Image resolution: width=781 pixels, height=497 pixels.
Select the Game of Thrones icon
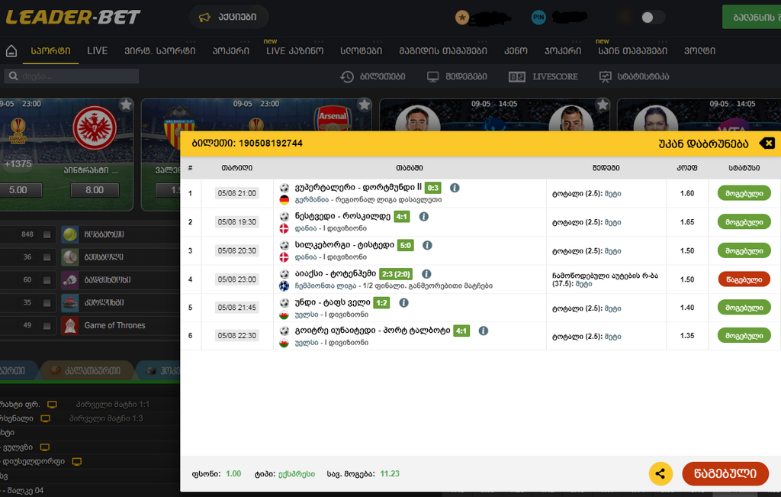pos(69,325)
